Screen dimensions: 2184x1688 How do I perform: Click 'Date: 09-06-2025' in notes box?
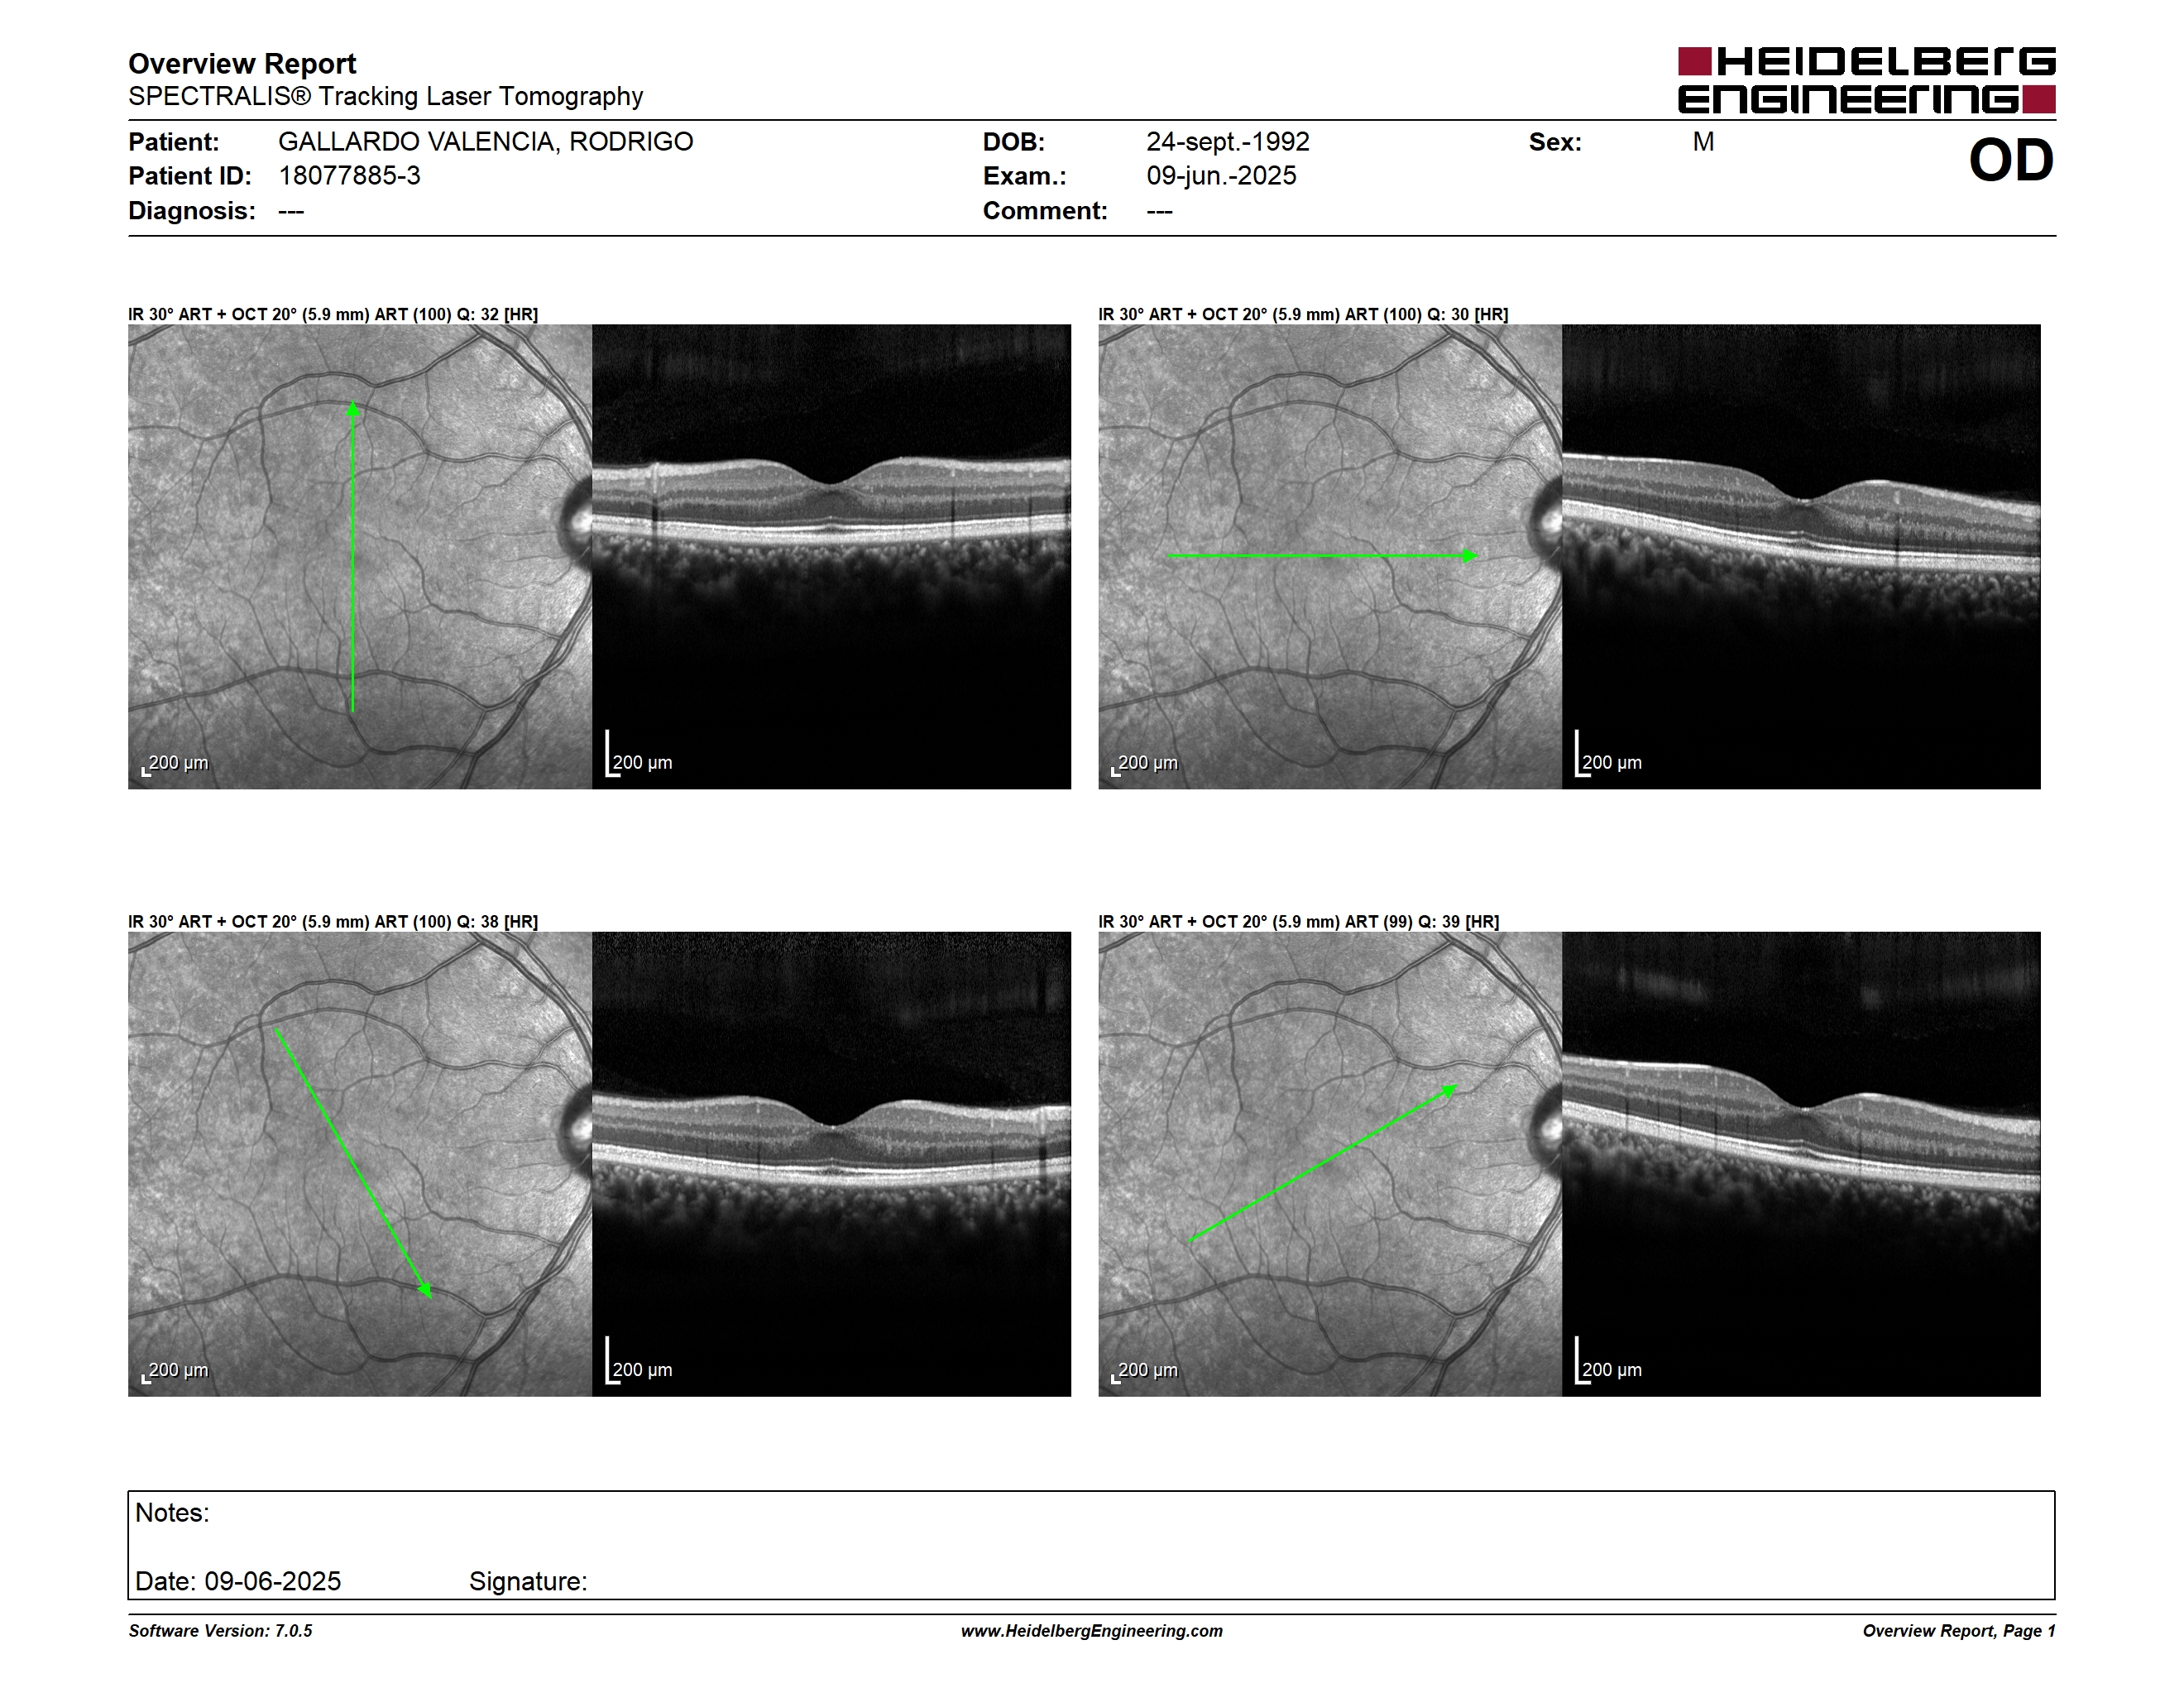238,1581
